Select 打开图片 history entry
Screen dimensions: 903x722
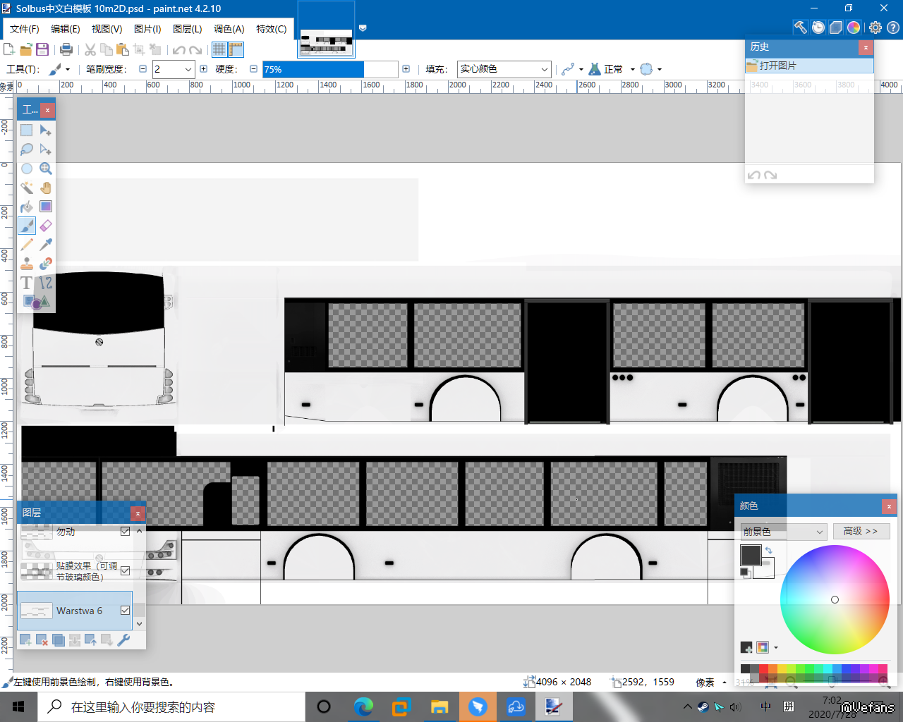click(808, 66)
